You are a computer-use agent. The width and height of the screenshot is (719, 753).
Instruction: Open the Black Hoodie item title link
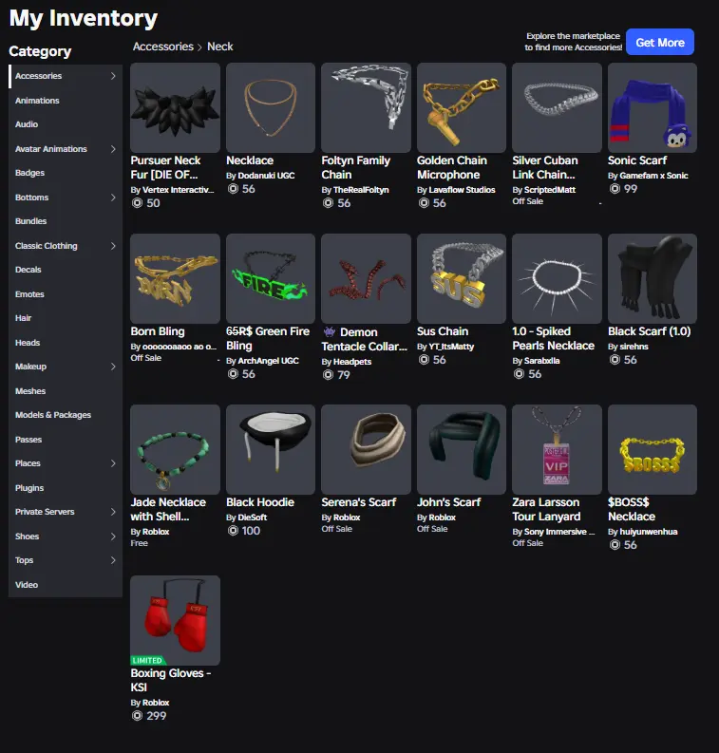click(x=260, y=501)
